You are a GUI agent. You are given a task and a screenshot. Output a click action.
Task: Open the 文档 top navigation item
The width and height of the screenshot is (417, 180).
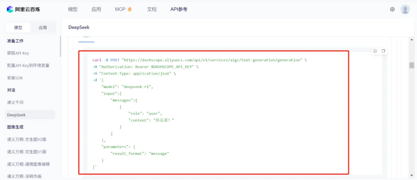click(x=152, y=9)
